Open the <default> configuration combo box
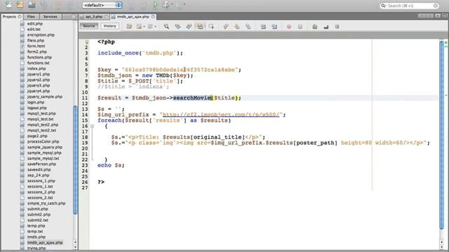Viewport: 449px width, 252px height. 102,5
